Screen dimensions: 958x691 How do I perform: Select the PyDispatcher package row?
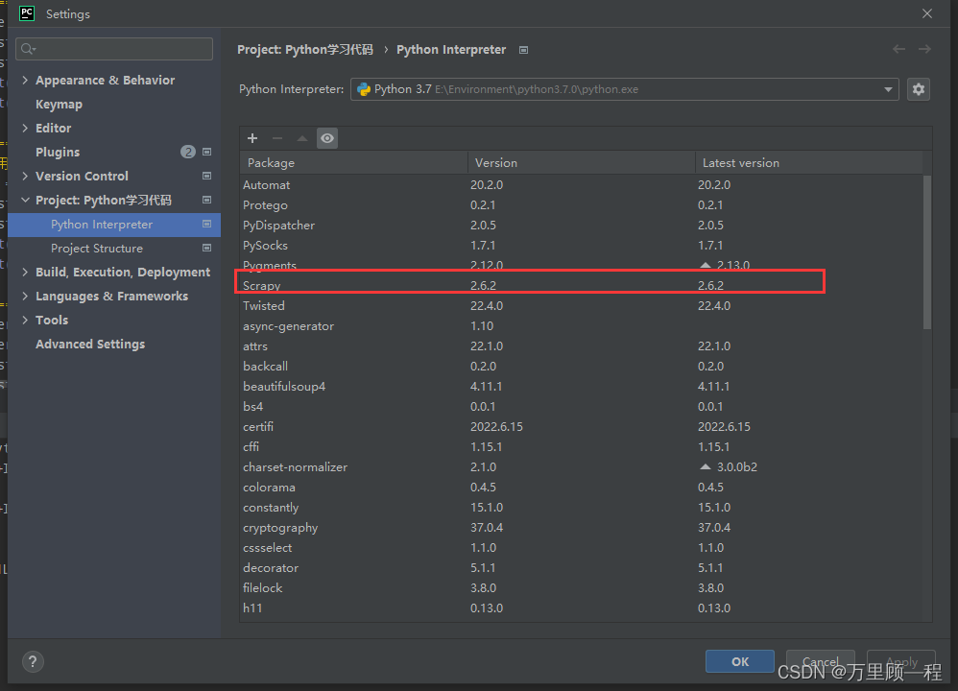point(581,225)
